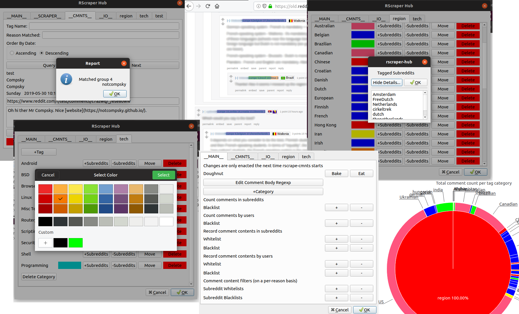Add a custom color with plus button
The width and height of the screenshot is (519, 314).
[45, 243]
